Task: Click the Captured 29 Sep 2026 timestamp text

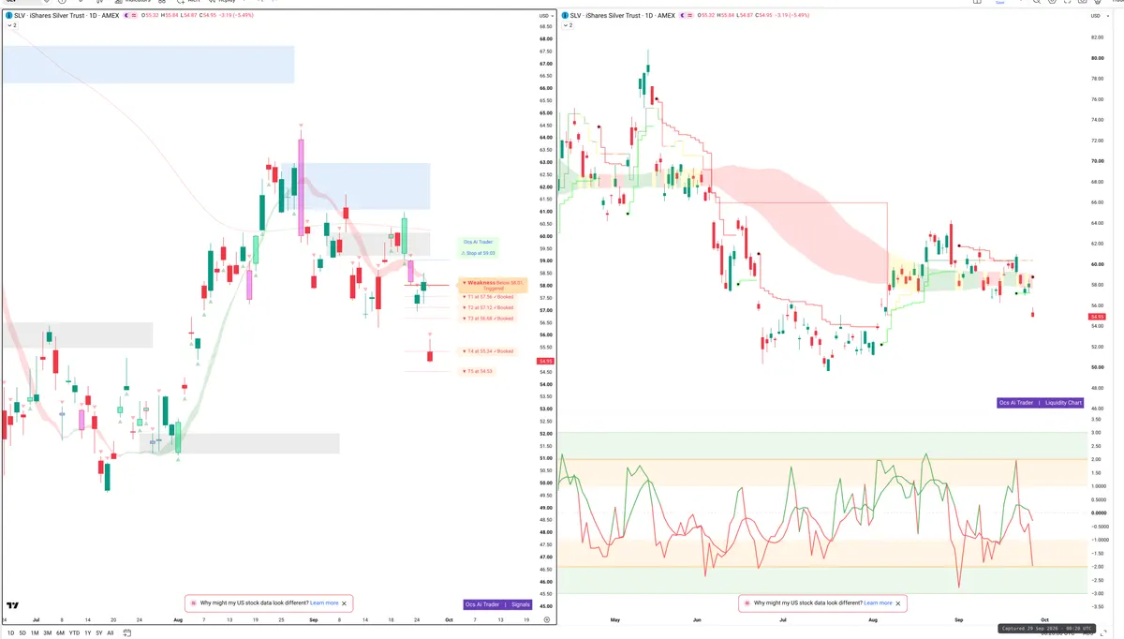Action: [1045, 628]
